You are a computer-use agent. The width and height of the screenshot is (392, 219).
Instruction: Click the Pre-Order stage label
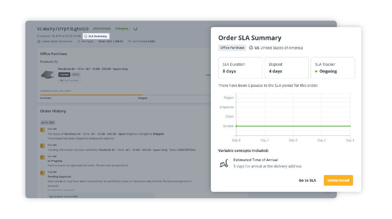[x=46, y=98]
